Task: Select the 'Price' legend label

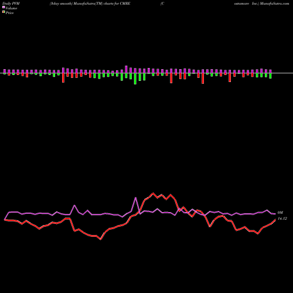Action: (x=9, y=13)
